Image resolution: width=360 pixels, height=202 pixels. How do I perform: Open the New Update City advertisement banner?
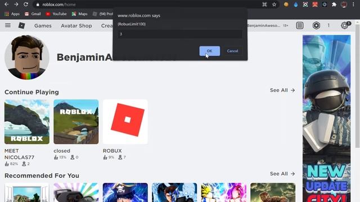(x=326, y=118)
